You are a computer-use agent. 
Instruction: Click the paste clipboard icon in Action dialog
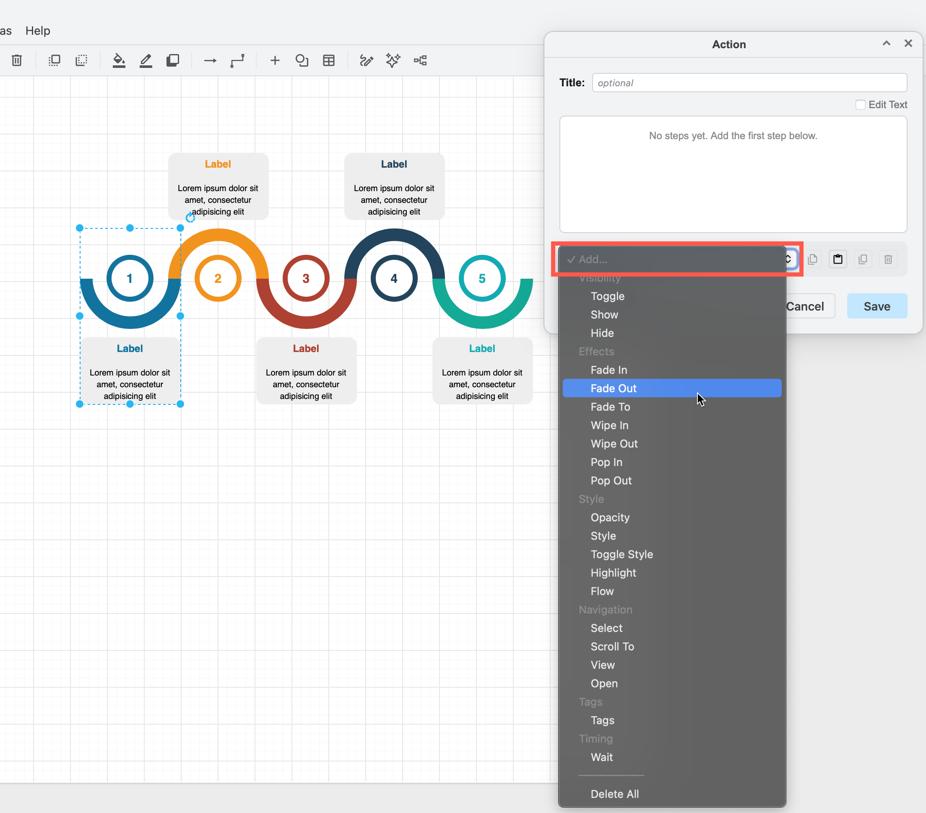pos(838,259)
